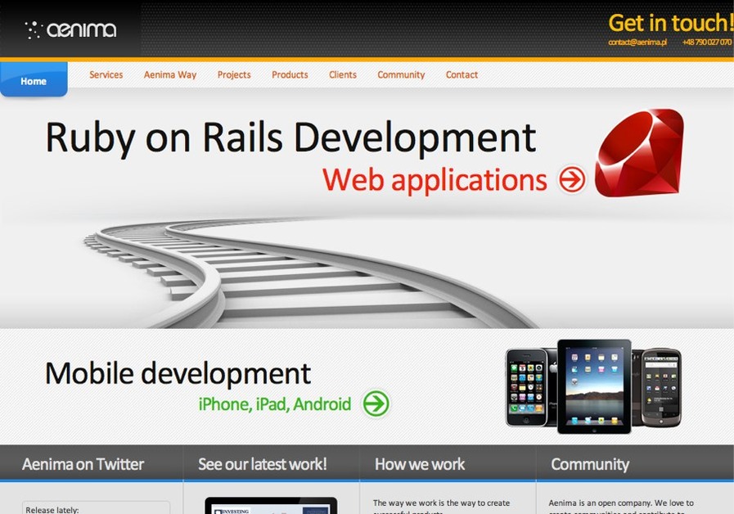Click the green arrow beside iPhone, iPad, Android
The image size is (734, 514).
coord(376,404)
